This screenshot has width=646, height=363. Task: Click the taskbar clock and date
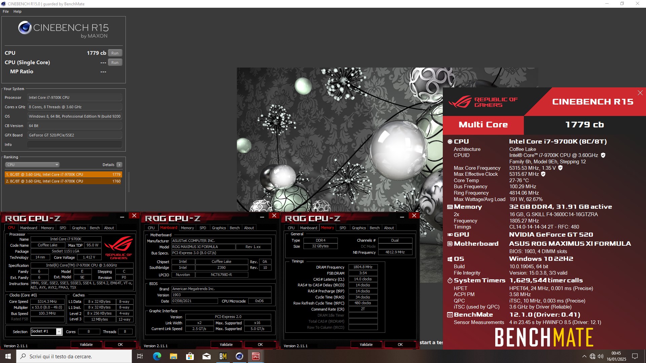pos(616,356)
